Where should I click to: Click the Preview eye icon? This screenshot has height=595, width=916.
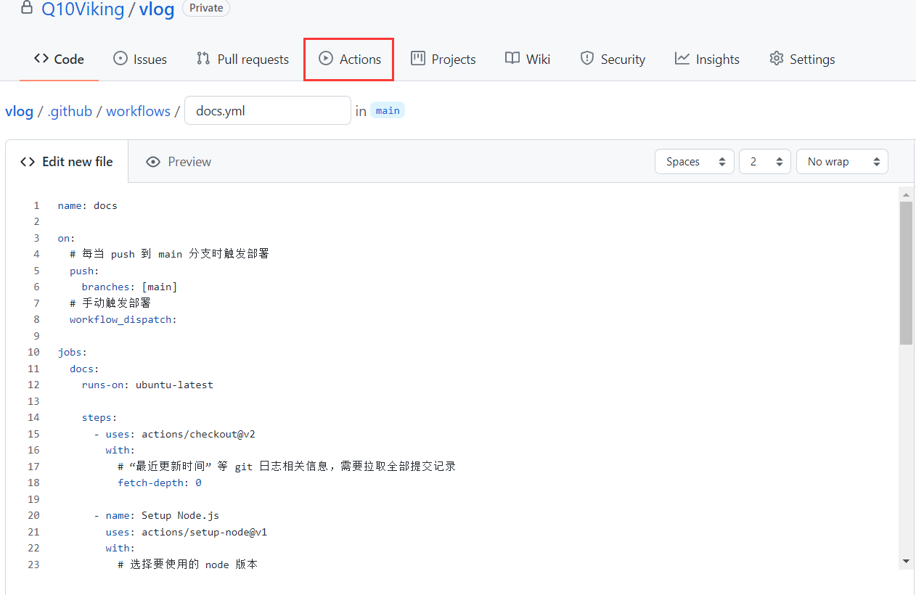[x=152, y=162]
